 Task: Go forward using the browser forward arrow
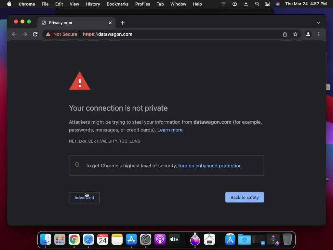(x=25, y=34)
